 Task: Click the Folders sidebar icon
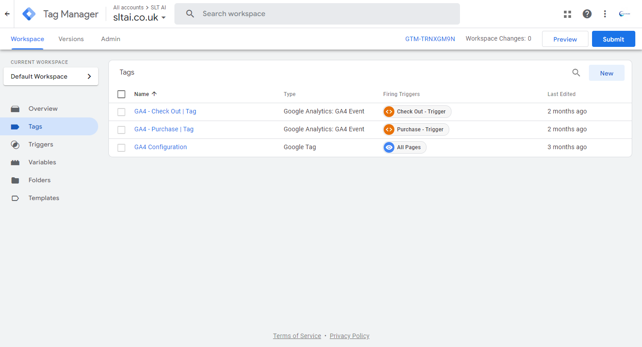tap(15, 180)
